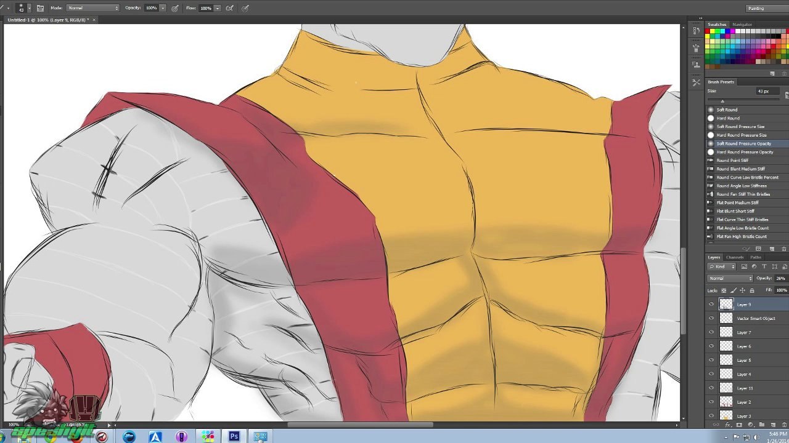Switch to the Navigator tab
The width and height of the screenshot is (789, 443).
(742, 25)
